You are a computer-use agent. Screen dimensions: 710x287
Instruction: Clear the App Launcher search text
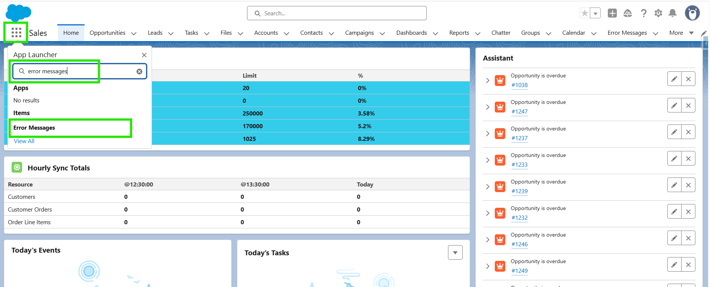[139, 71]
